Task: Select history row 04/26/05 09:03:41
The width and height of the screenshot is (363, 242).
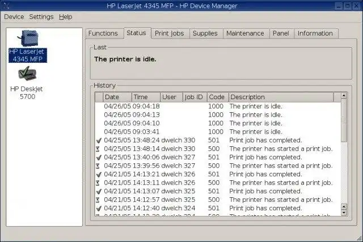Action: point(218,132)
